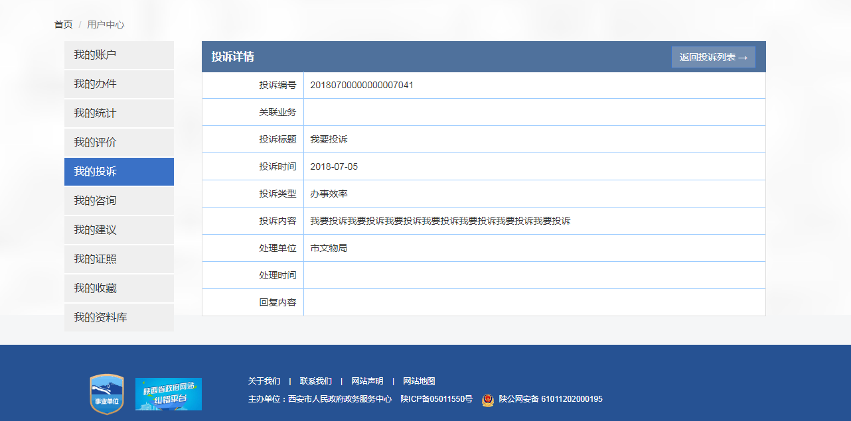Viewport: 851px width, 421px height.
Task: Click 首页 breadcrumb link
Action: [64, 25]
